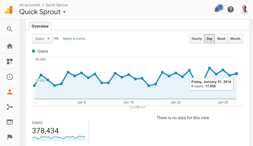This screenshot has width=253, height=146.
Task: Open the search icon in sidebar
Action: tap(9, 29)
